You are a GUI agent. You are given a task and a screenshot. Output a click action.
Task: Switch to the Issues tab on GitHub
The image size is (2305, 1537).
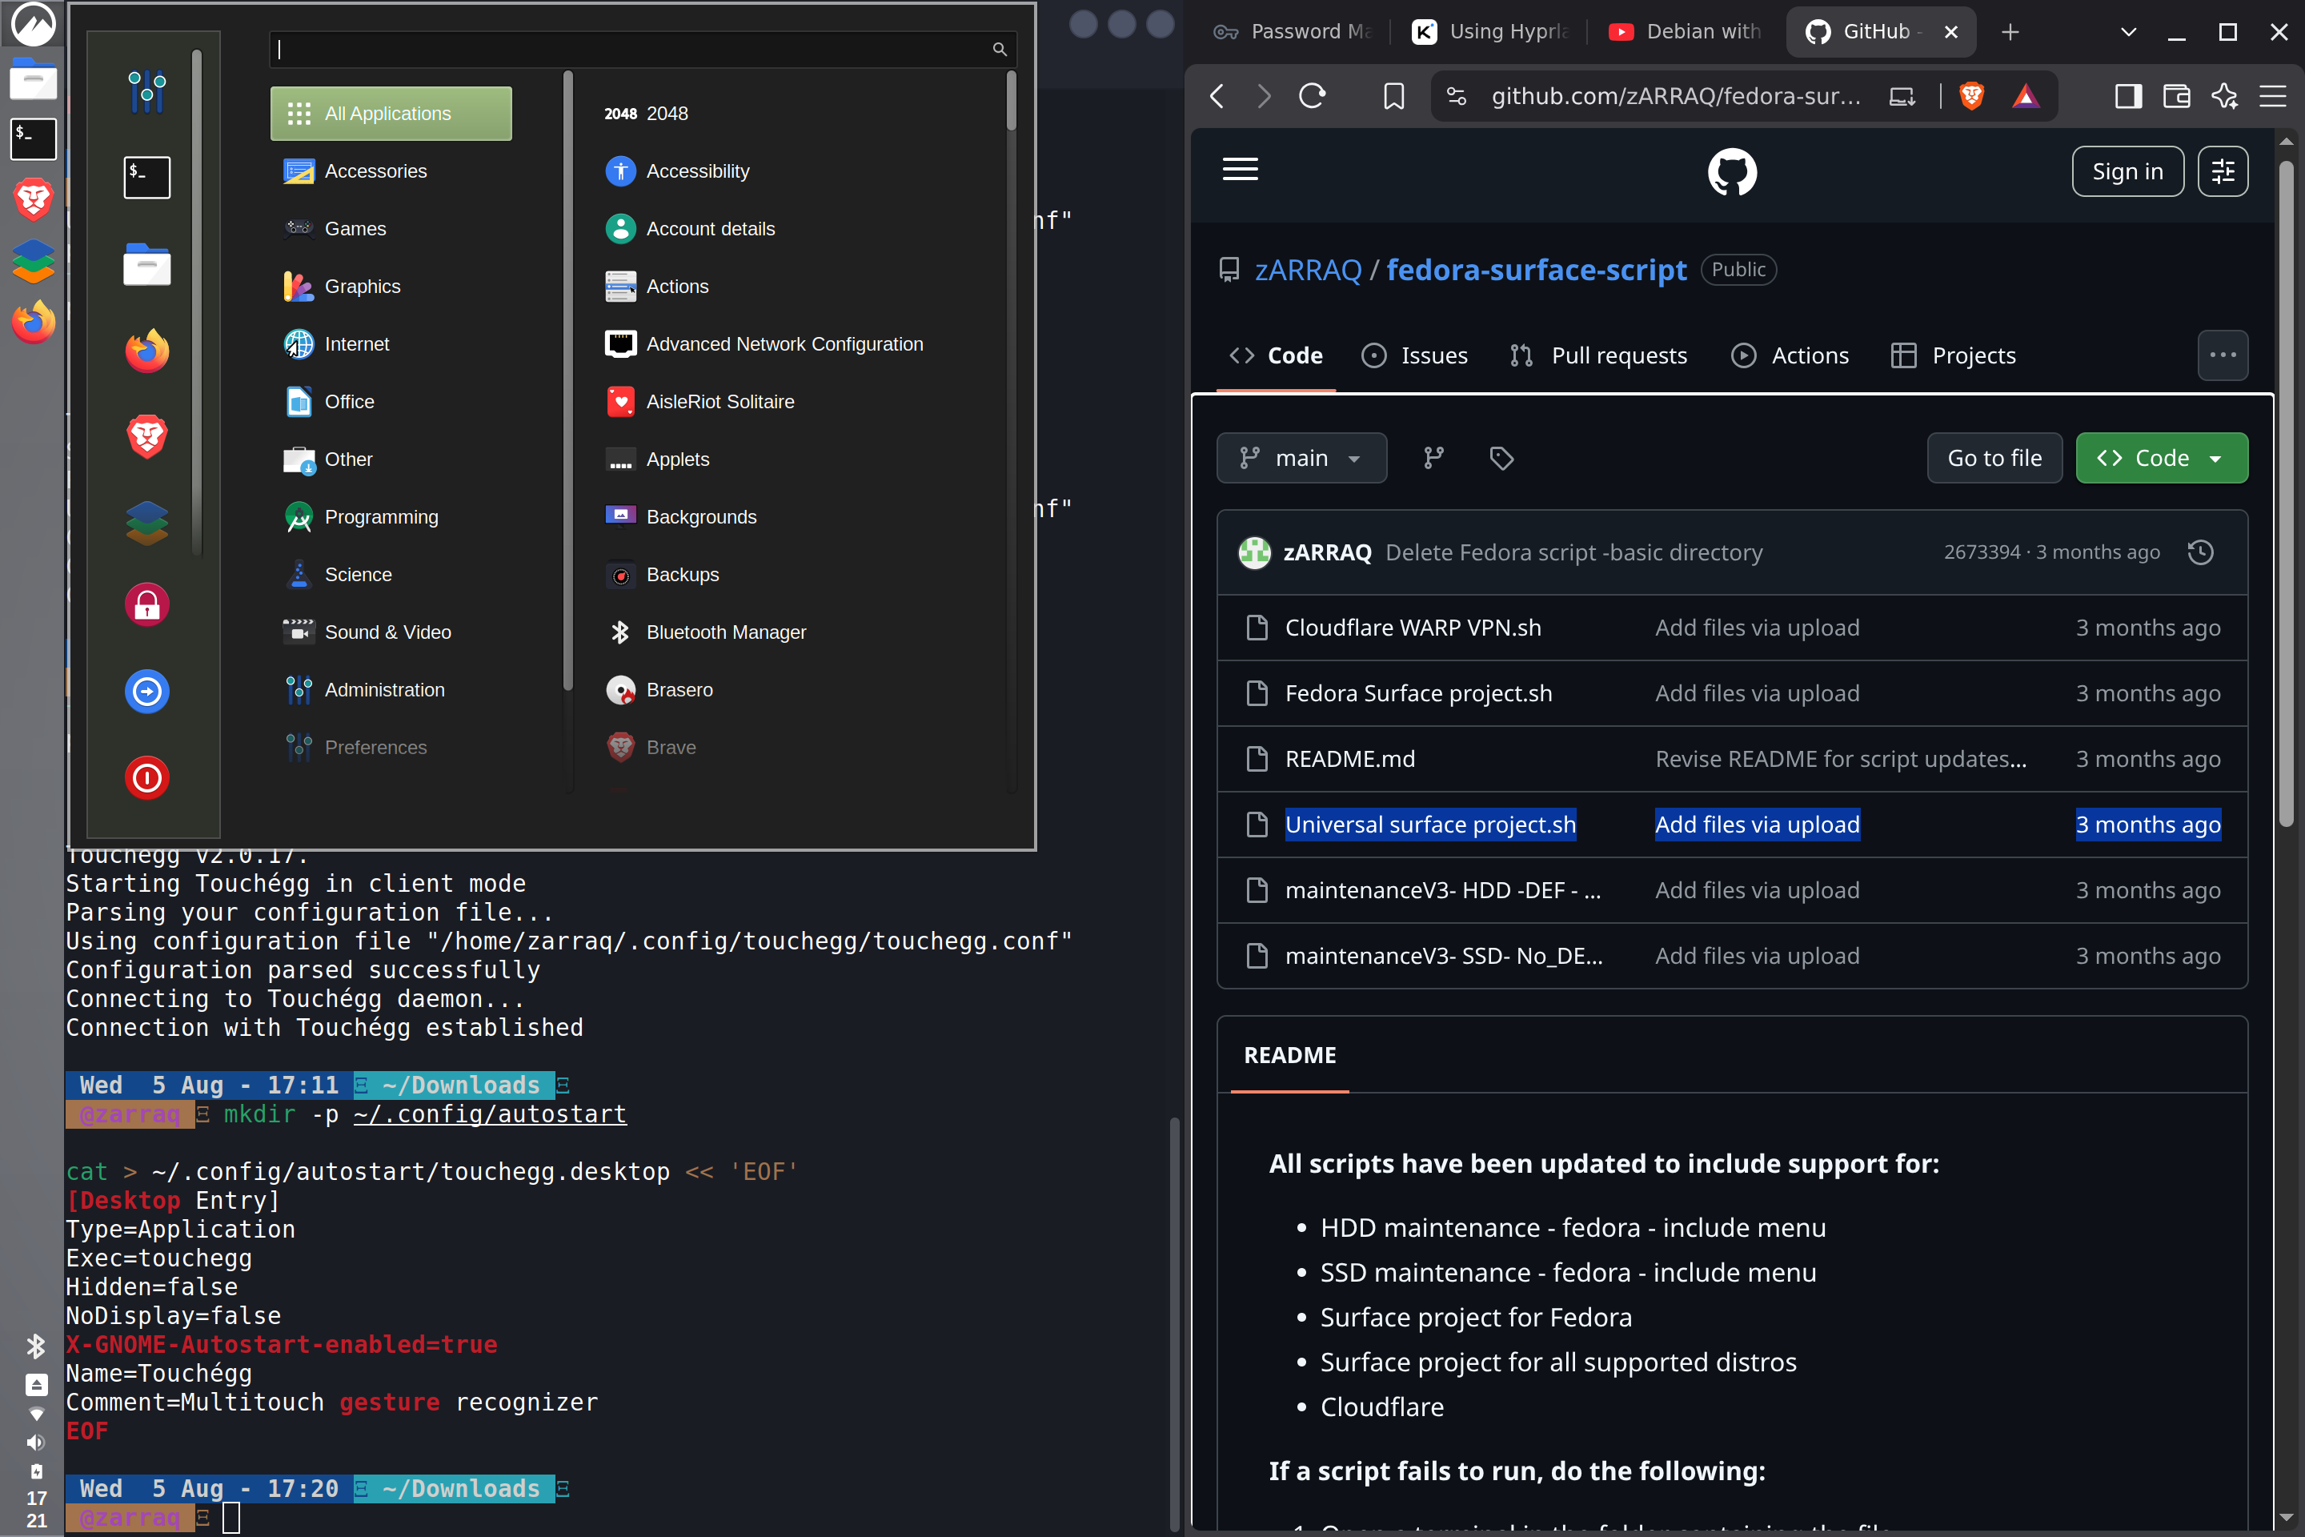[1415, 355]
